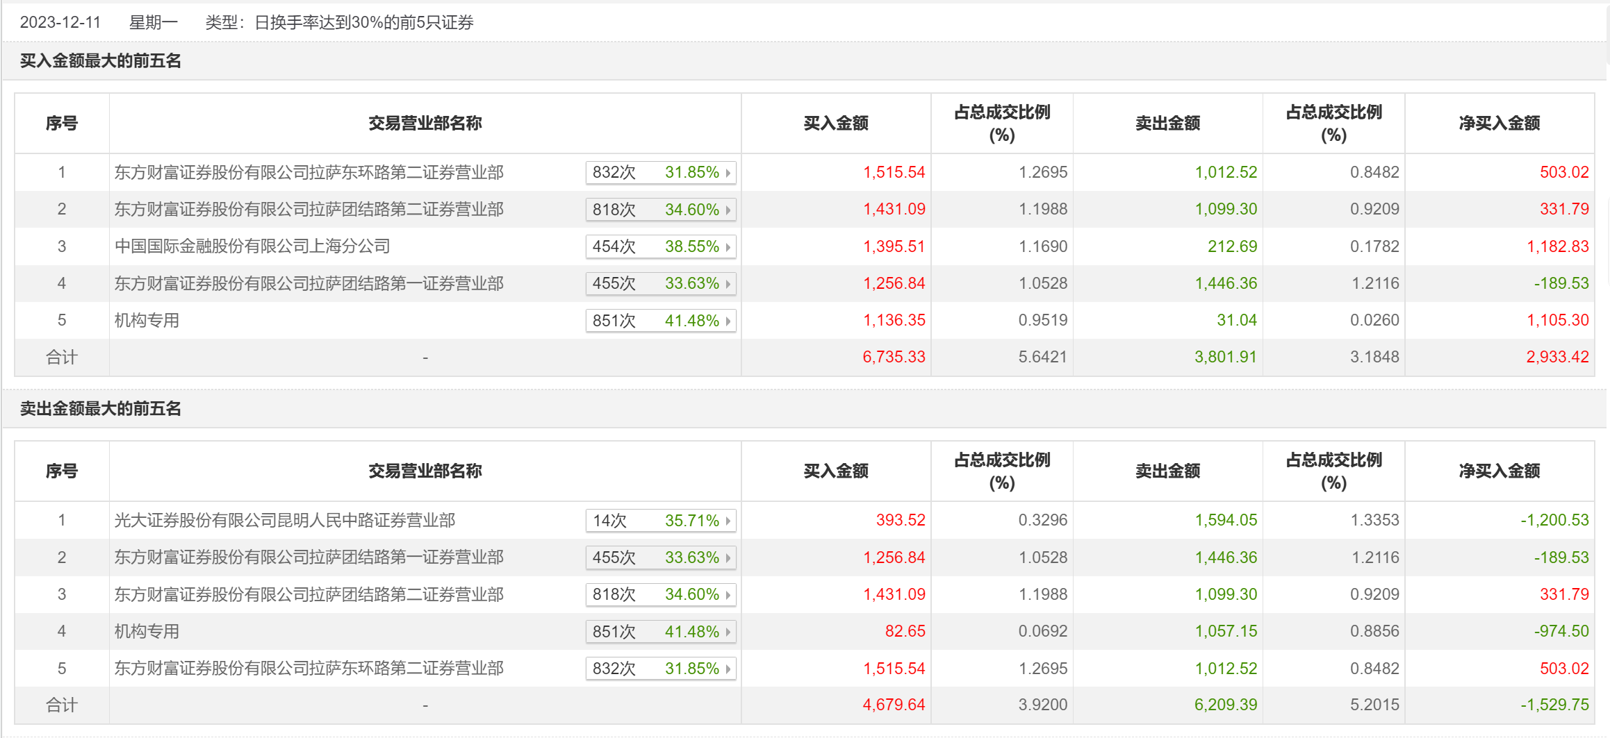Click arrow beside 455次 in the sell table
Viewport: 1610px width, 738px height.
point(728,557)
